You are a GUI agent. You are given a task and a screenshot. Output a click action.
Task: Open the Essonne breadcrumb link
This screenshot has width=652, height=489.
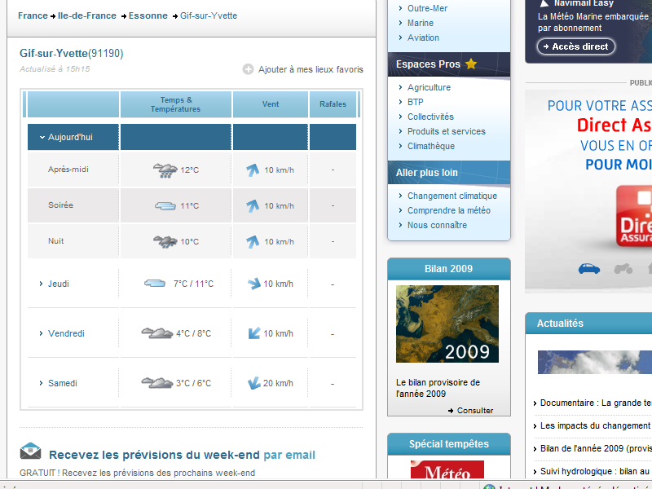[x=148, y=15]
